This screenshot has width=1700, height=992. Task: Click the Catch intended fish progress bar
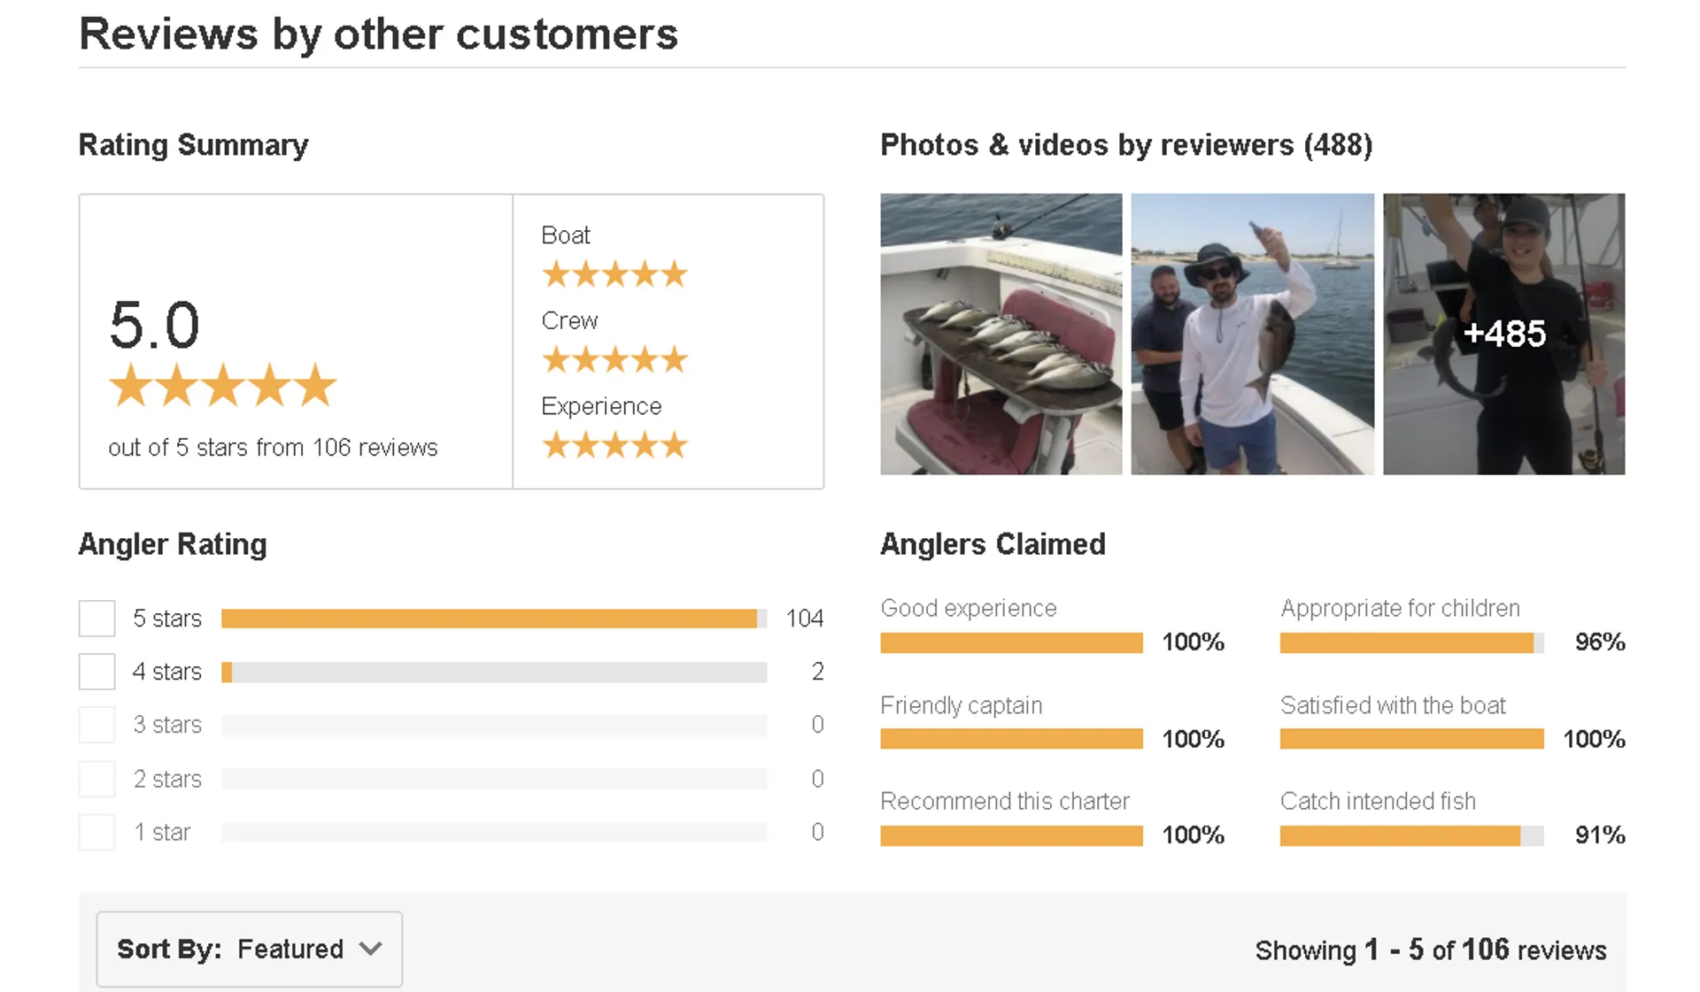[x=1411, y=835]
